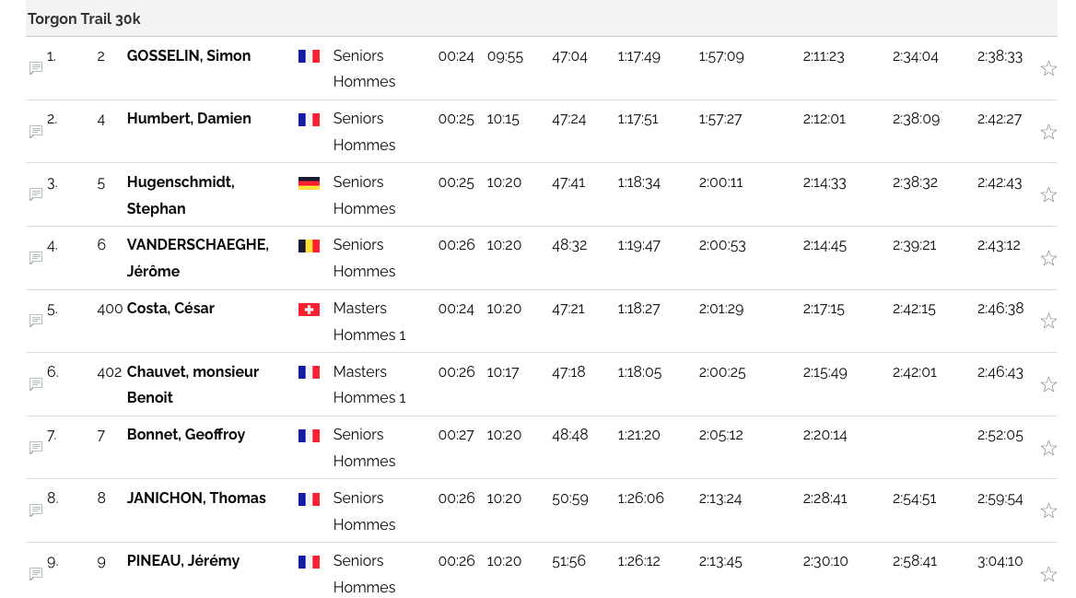Open comment icon for Costa, César
The width and height of the screenshot is (1076, 598).
pyautogui.click(x=36, y=321)
